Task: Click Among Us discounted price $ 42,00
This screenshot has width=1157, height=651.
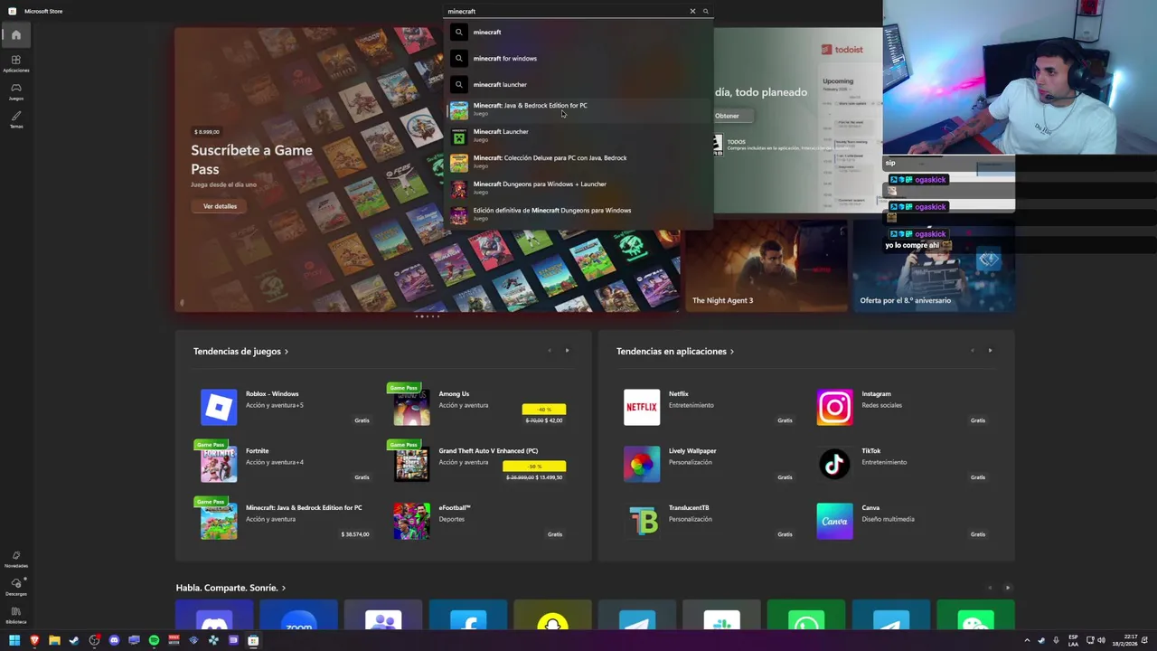Action: coord(554,420)
